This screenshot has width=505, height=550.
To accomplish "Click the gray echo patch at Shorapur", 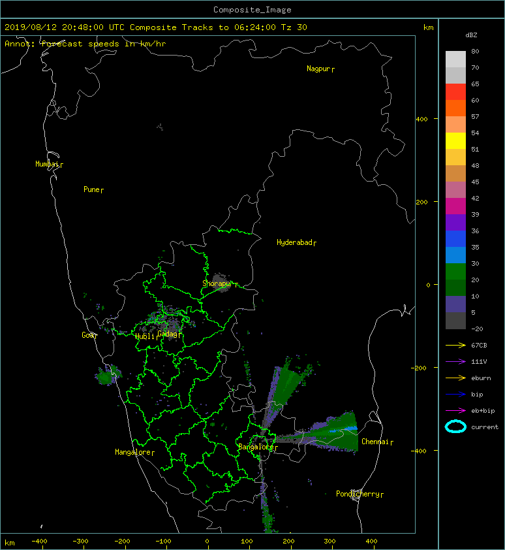I will [x=220, y=282].
